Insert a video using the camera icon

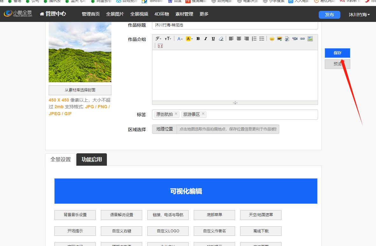[x=294, y=39]
